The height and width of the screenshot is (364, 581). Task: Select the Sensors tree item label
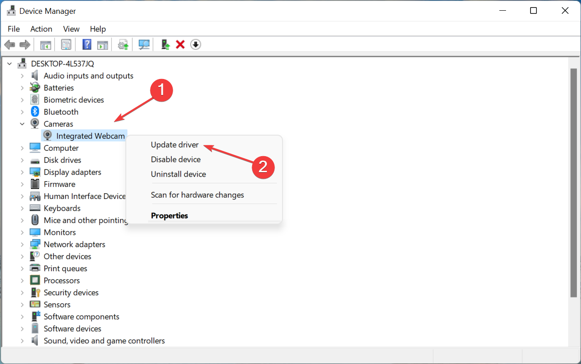pos(57,304)
